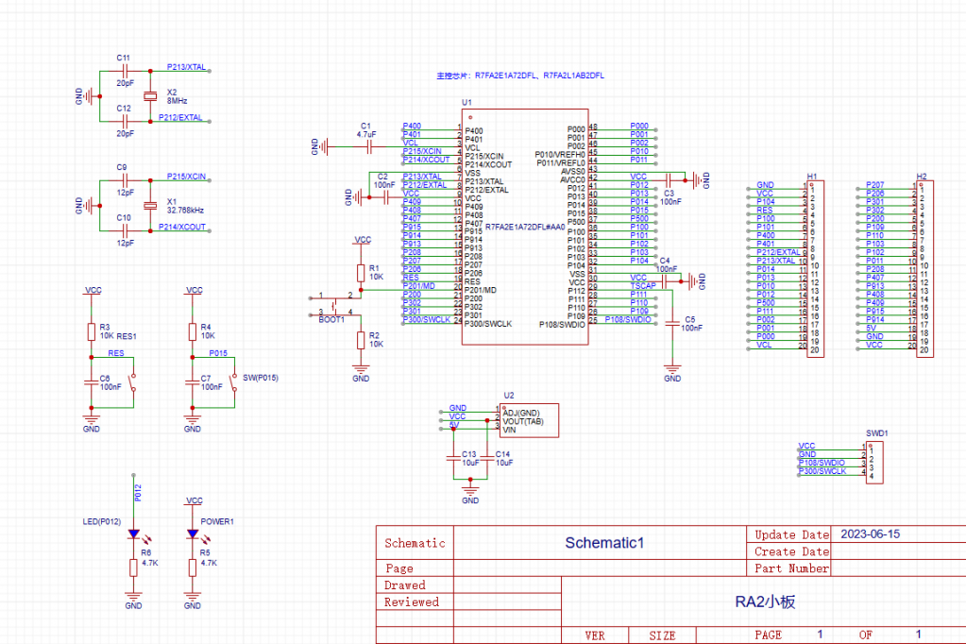The width and height of the screenshot is (966, 644).
Task: Select the POWER1 LED symbol
Action: coord(193,534)
